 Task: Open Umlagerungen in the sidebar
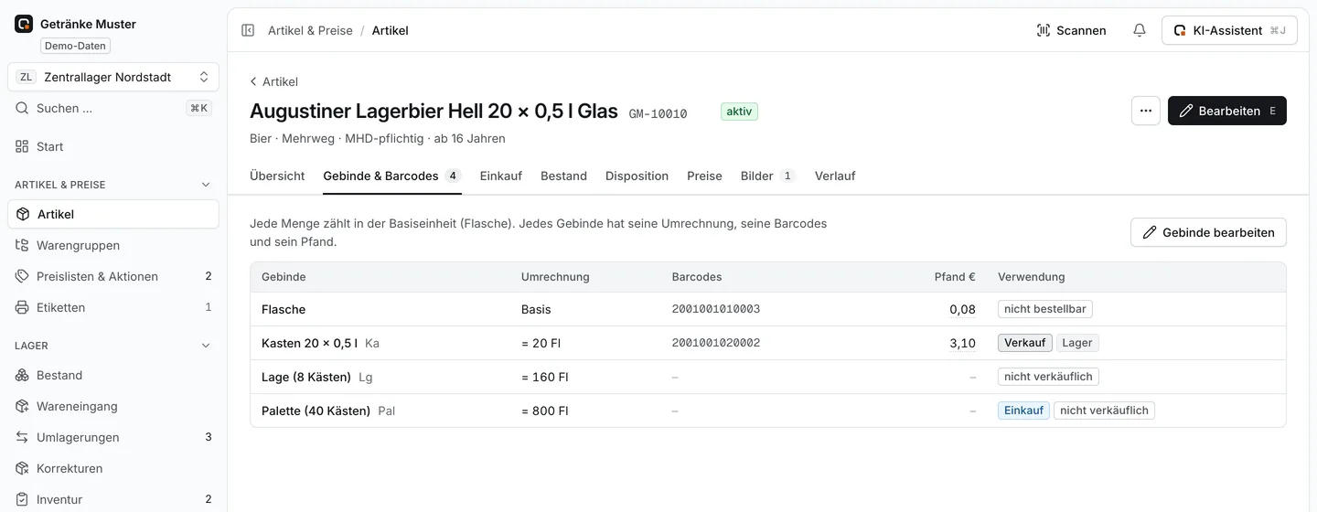tap(113, 437)
